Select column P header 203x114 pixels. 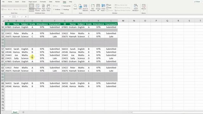coord(156,21)
